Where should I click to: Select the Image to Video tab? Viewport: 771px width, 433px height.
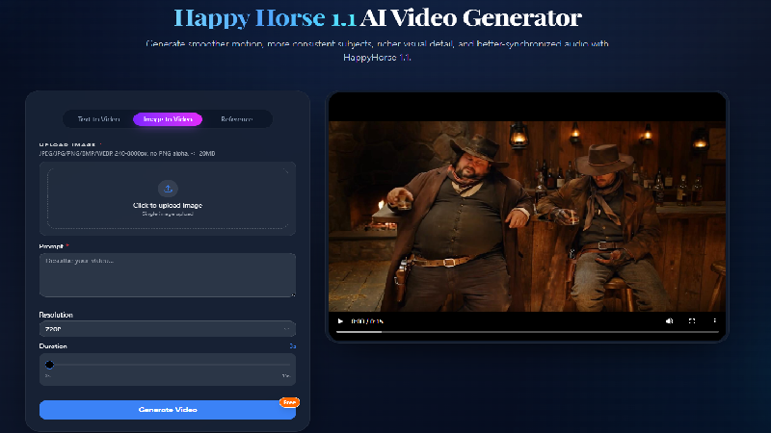(x=168, y=119)
